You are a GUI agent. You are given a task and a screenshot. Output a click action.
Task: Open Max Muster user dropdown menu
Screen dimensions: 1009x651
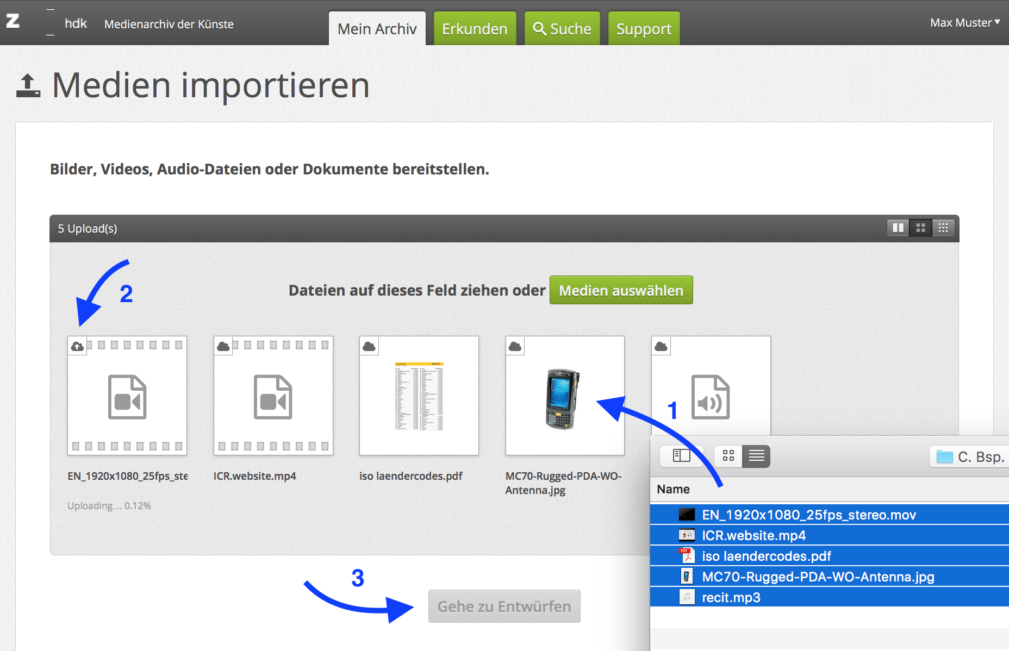964,23
